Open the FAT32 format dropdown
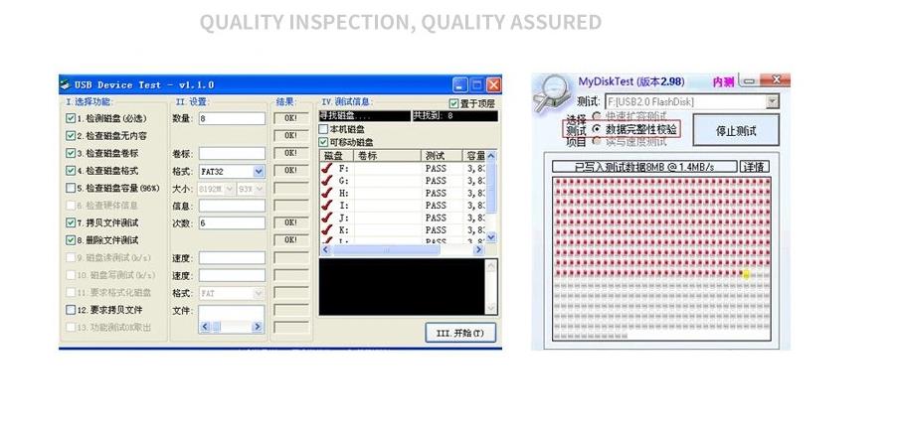This screenshot has height=437, width=897. click(259, 171)
